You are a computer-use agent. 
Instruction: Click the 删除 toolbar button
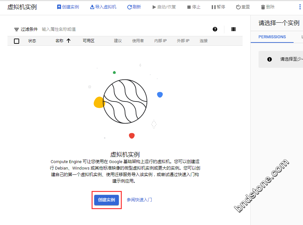268,7
